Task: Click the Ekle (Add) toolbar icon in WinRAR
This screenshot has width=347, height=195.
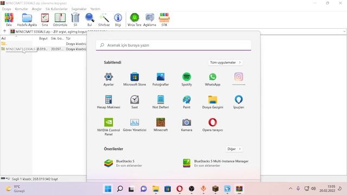Action: pos(9,20)
